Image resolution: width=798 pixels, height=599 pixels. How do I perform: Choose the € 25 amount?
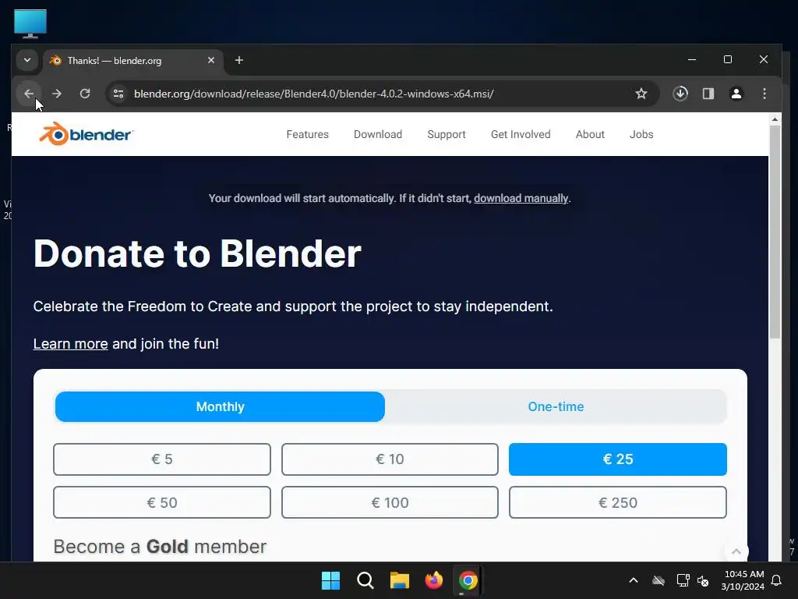tap(618, 459)
